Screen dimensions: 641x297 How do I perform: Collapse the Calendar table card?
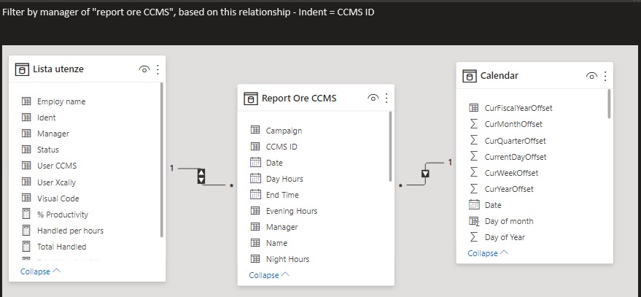(488, 252)
